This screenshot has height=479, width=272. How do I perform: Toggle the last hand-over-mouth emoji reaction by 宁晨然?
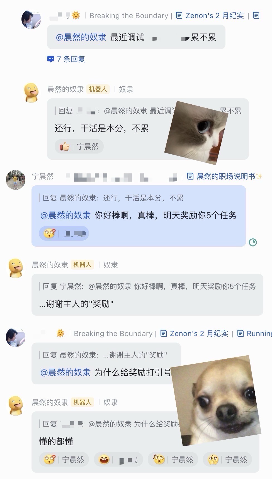click(227, 459)
